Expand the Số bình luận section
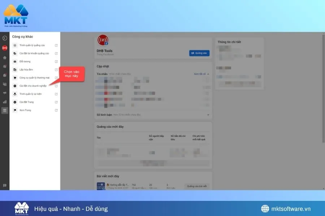The width and height of the screenshot is (325, 216). (208, 114)
